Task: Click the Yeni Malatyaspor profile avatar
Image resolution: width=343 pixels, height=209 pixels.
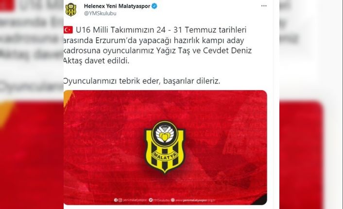Action: (x=70, y=10)
